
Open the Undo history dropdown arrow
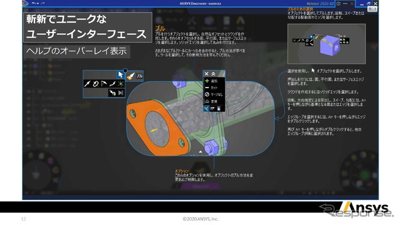pyautogui.click(x=38, y=4)
